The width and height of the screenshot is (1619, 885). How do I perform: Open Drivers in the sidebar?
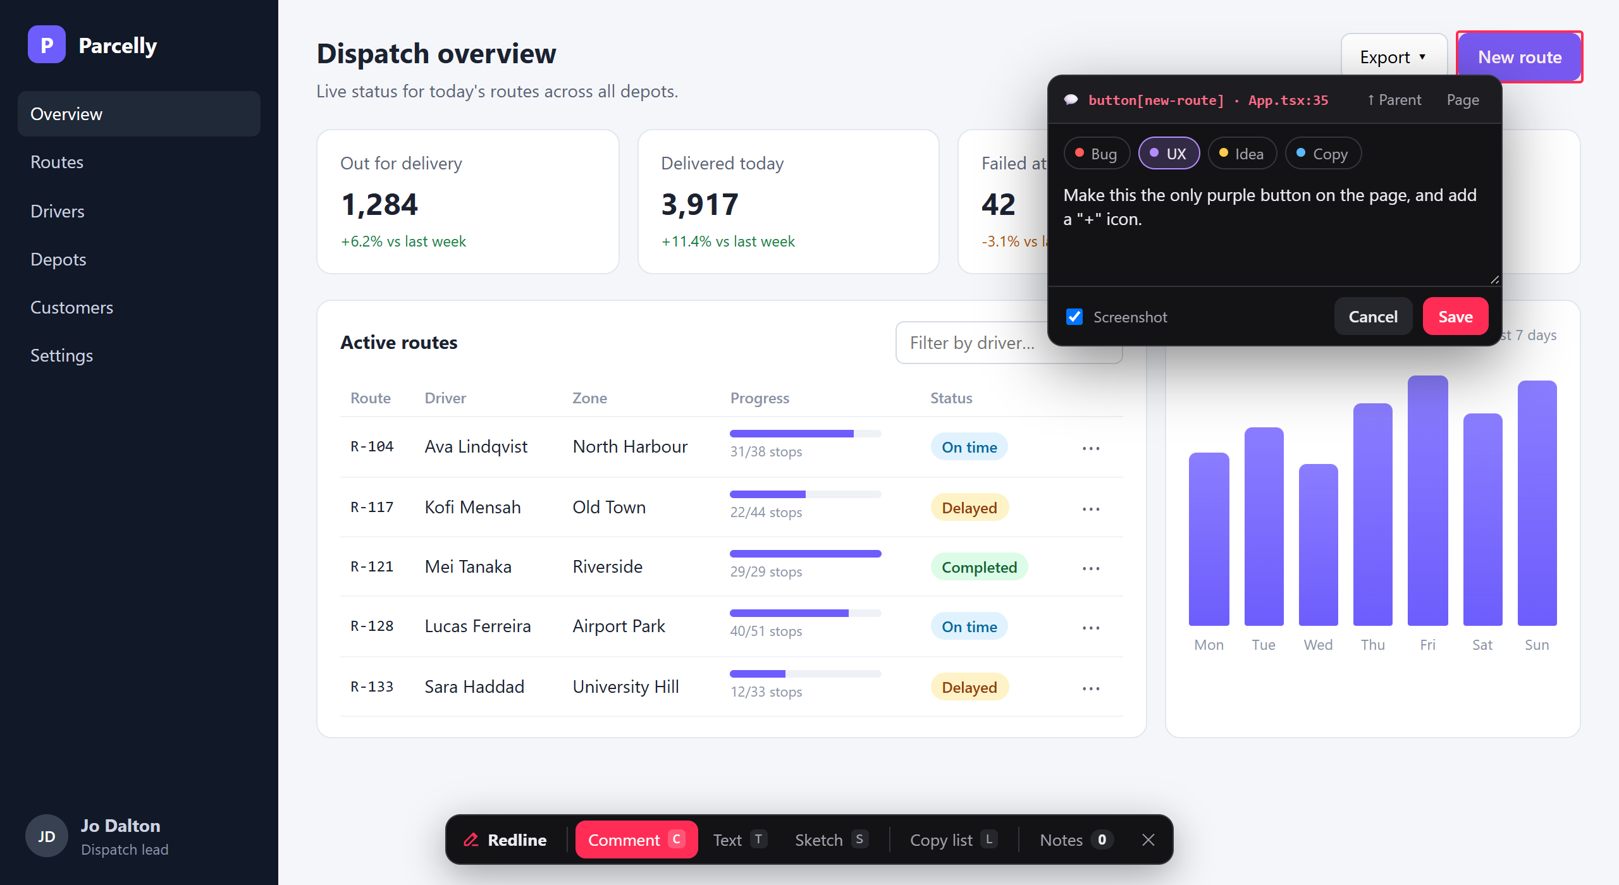click(139, 211)
